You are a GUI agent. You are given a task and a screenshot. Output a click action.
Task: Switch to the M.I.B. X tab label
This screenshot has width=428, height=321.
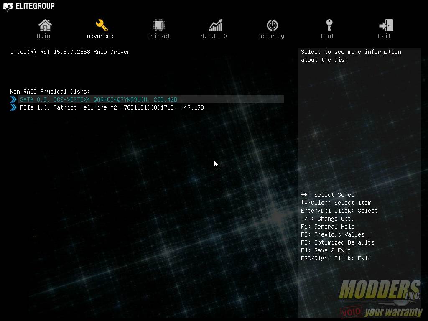click(x=214, y=36)
